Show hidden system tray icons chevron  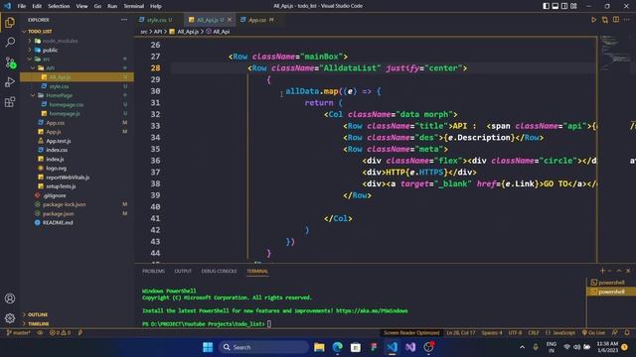coord(522,347)
